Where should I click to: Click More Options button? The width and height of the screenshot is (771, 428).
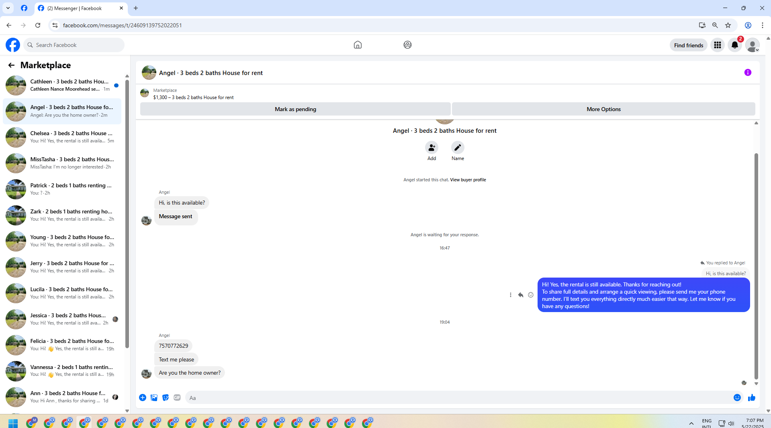pyautogui.click(x=603, y=109)
